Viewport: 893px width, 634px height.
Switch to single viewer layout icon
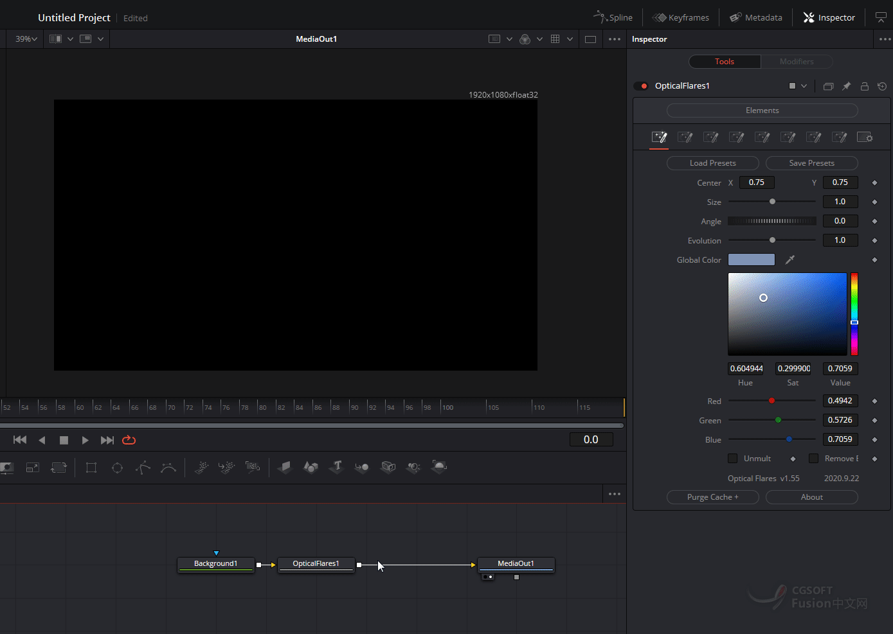(x=590, y=39)
